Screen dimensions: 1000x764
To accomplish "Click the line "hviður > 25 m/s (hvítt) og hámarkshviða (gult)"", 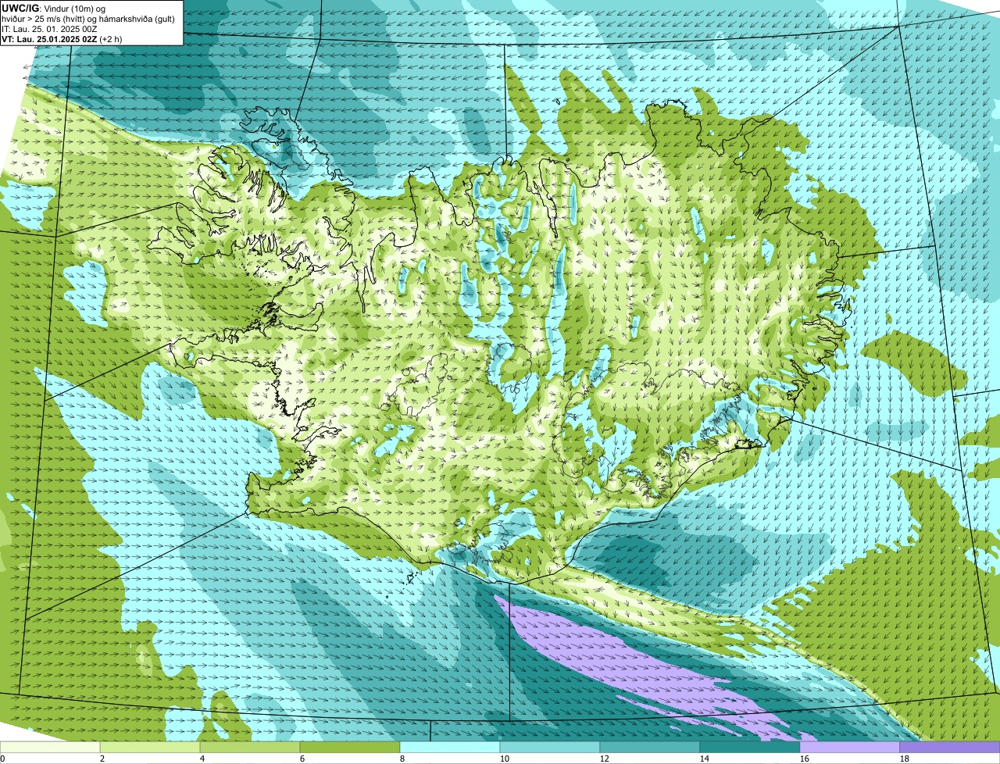I will (x=88, y=18).
